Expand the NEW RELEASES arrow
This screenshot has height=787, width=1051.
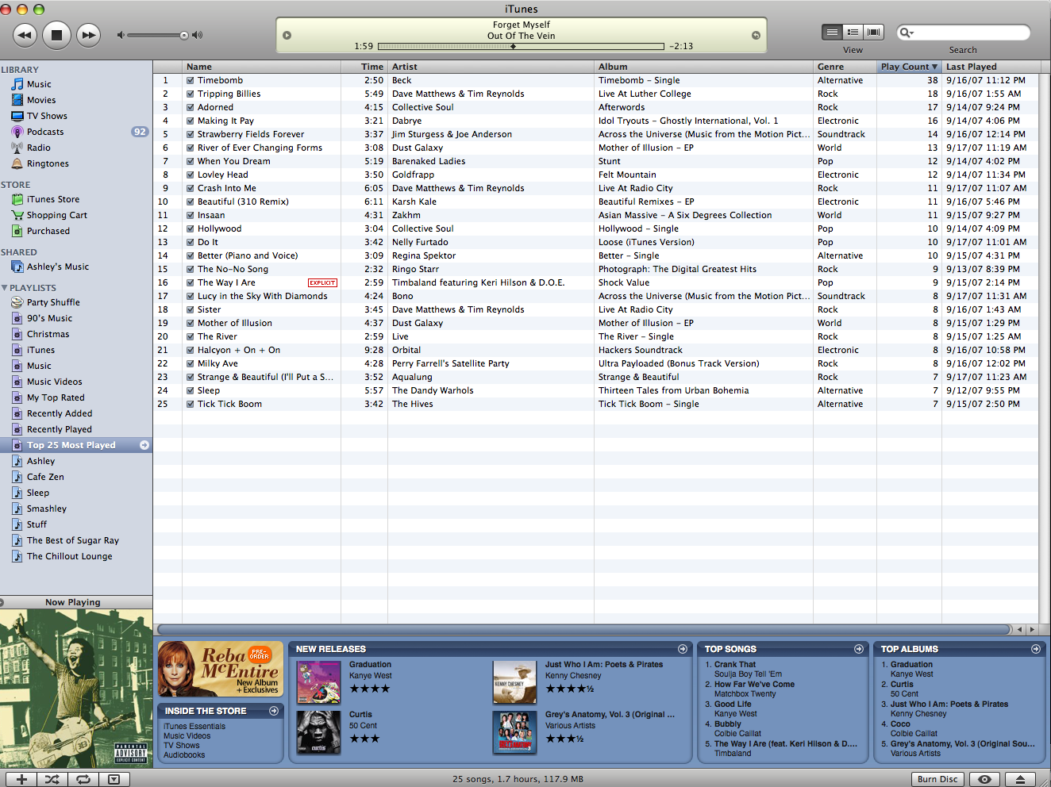click(683, 649)
